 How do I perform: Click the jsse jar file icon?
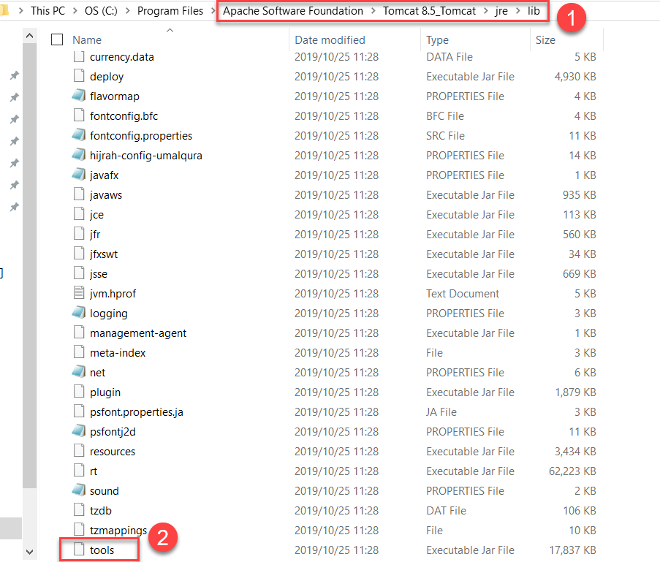(79, 273)
